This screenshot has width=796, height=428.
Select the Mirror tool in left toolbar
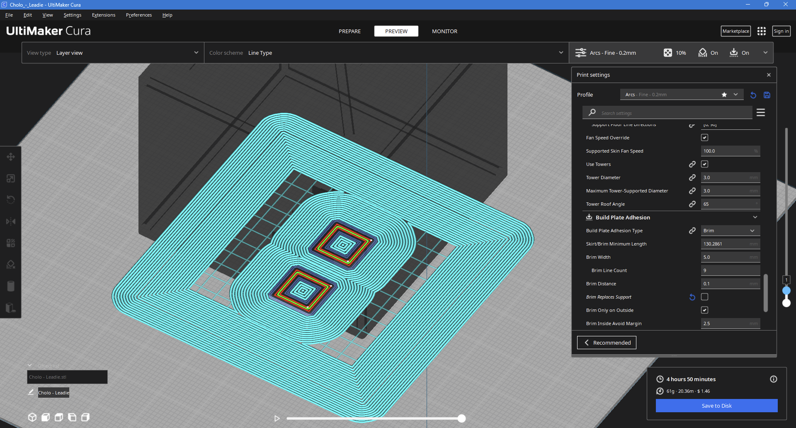coord(11,221)
